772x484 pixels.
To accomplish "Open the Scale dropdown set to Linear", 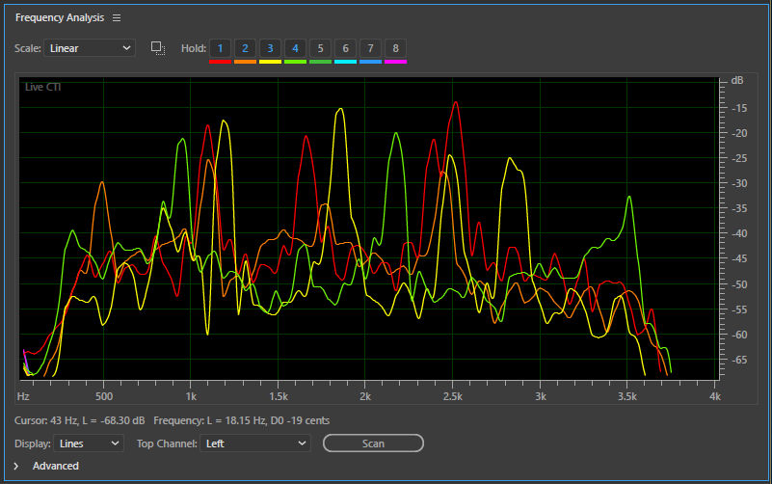I will tap(89, 47).
